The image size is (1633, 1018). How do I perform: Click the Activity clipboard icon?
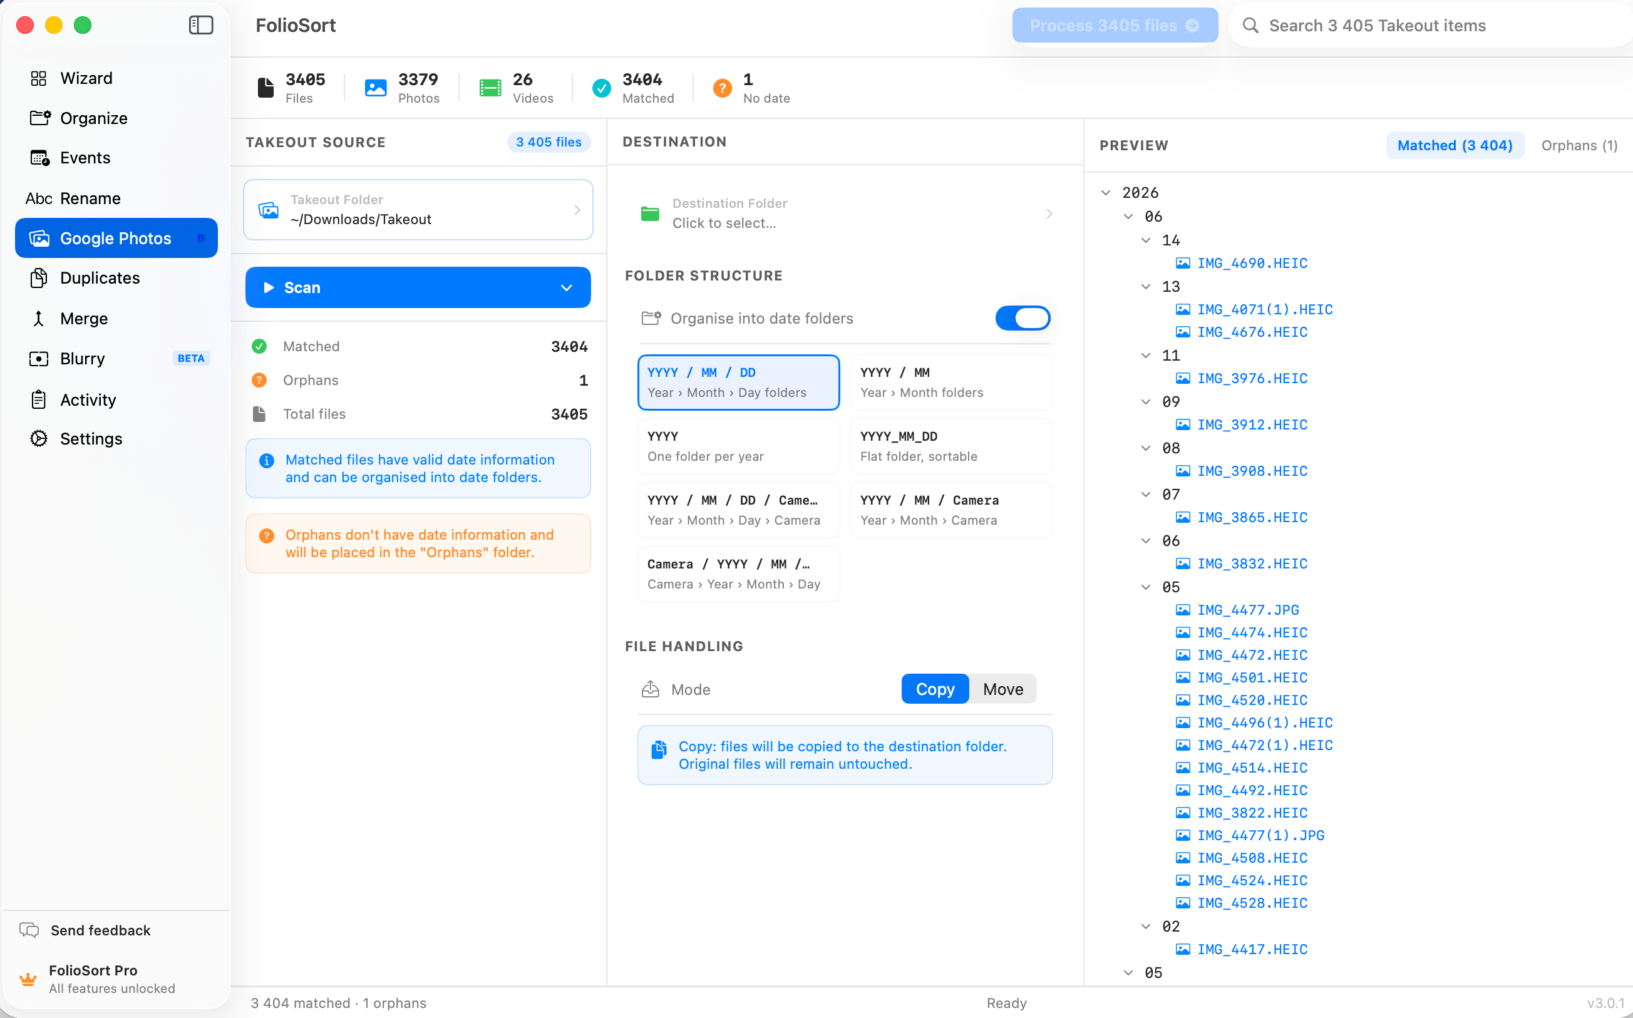pos(39,399)
